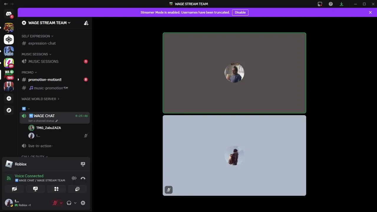Click muted indicator on bottom video tile
Image resolution: width=377 pixels, height=212 pixels.
pos(168,190)
